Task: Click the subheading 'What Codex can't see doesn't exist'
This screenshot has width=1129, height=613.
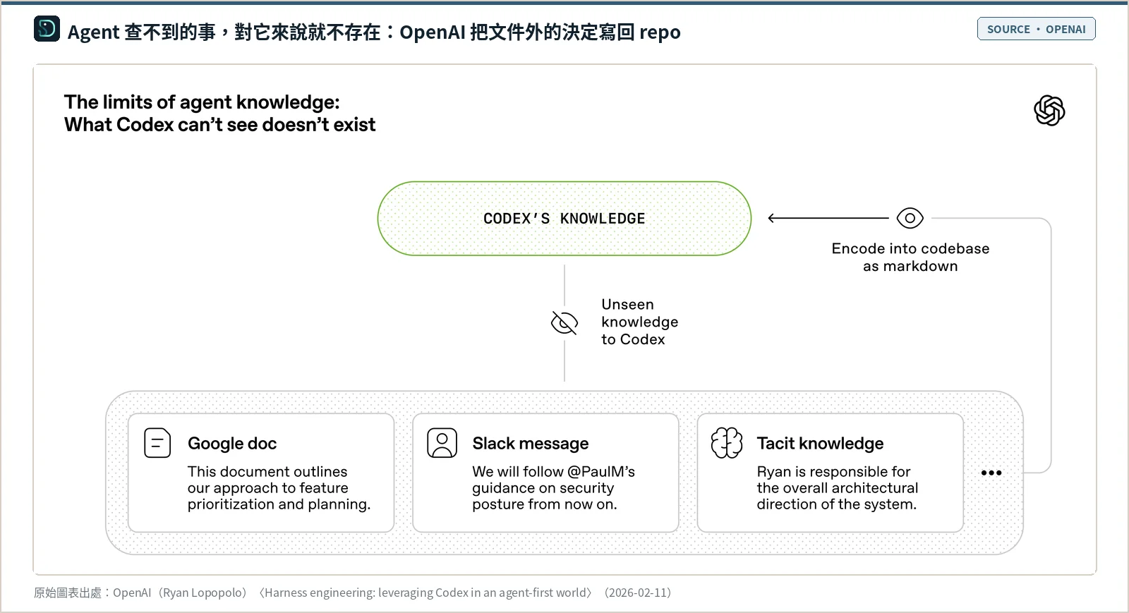Action: [x=220, y=125]
